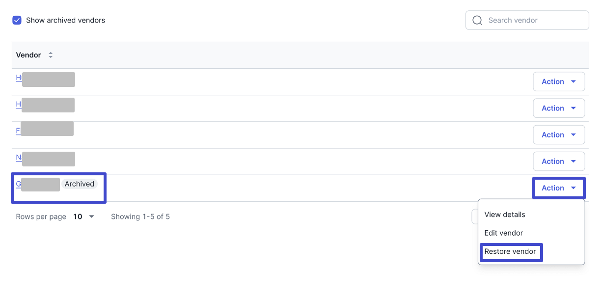Sort by the Vendor column arrows icon
Viewport: 601px width, 297px height.
[51, 55]
